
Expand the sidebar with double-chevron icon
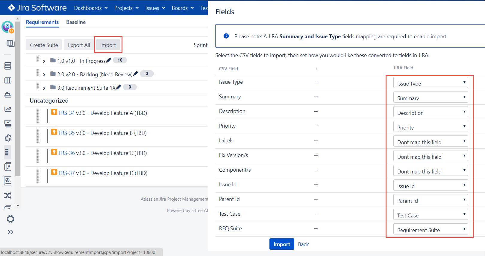10,232
